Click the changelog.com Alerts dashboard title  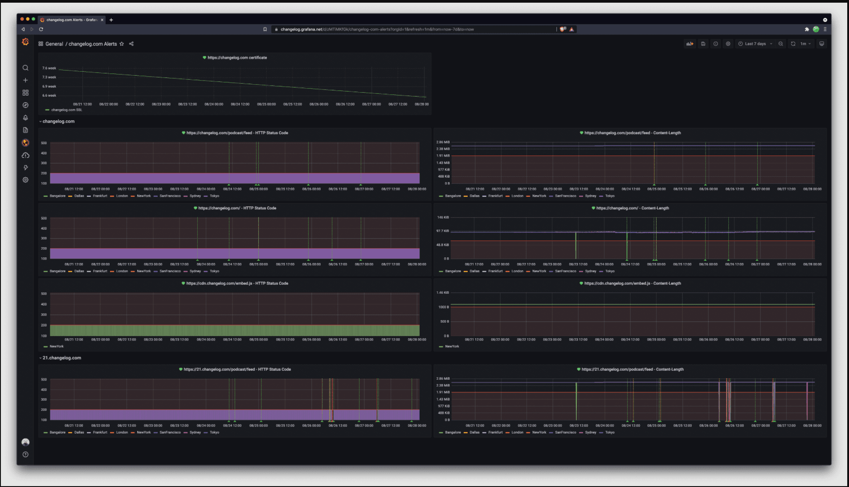[93, 44]
